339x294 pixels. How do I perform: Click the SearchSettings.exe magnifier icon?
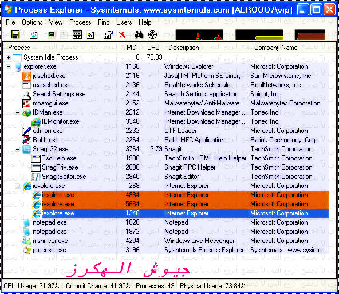(x=27, y=94)
